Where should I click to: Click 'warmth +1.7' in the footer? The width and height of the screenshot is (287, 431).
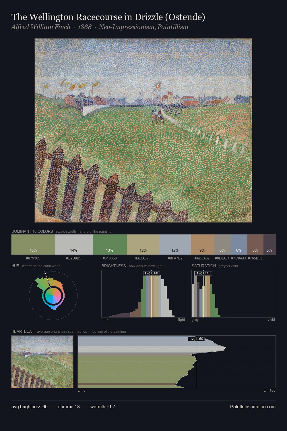point(103,407)
